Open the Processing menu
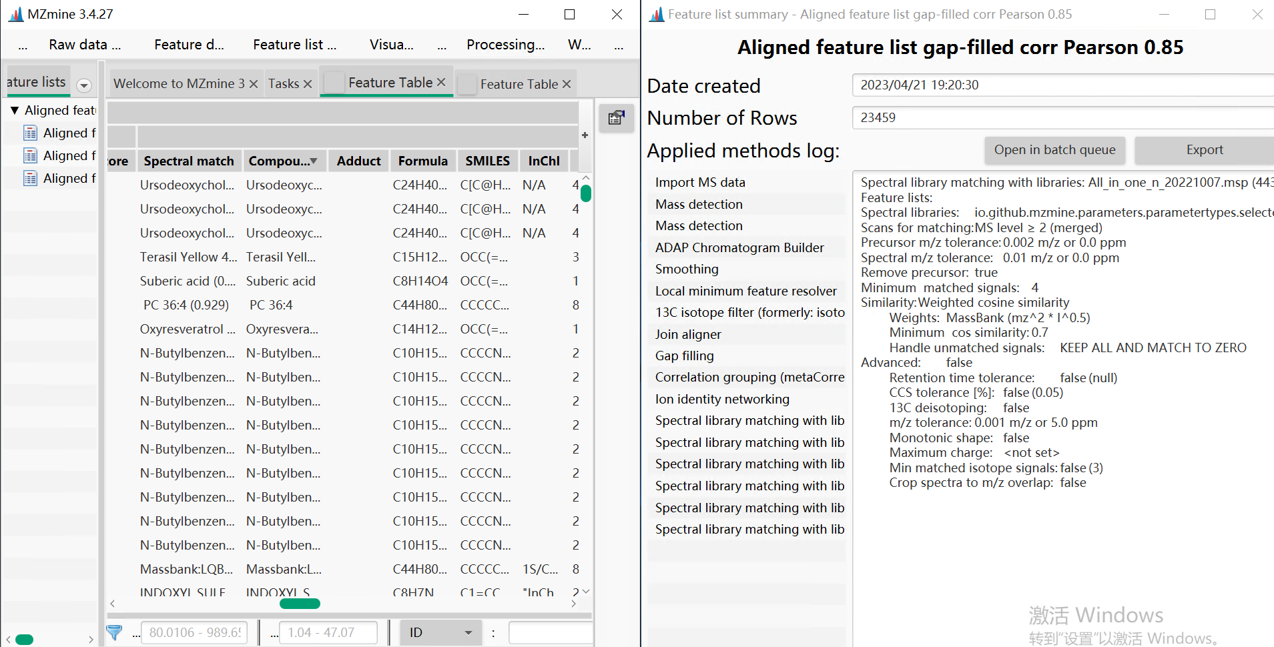Screen dimensions: 1274x647 (x=505, y=45)
